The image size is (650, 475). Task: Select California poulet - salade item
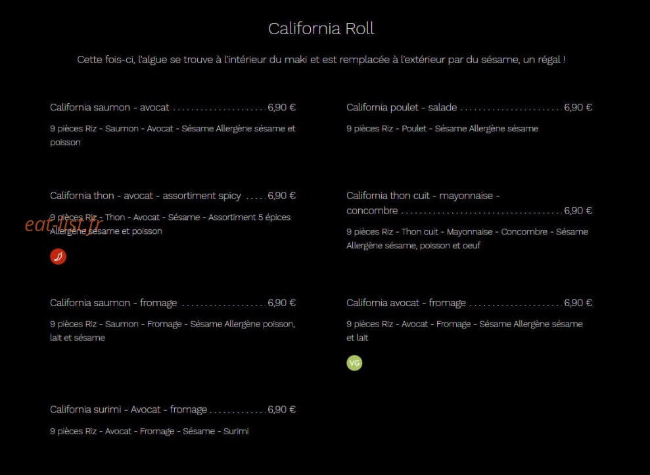pyautogui.click(x=402, y=107)
